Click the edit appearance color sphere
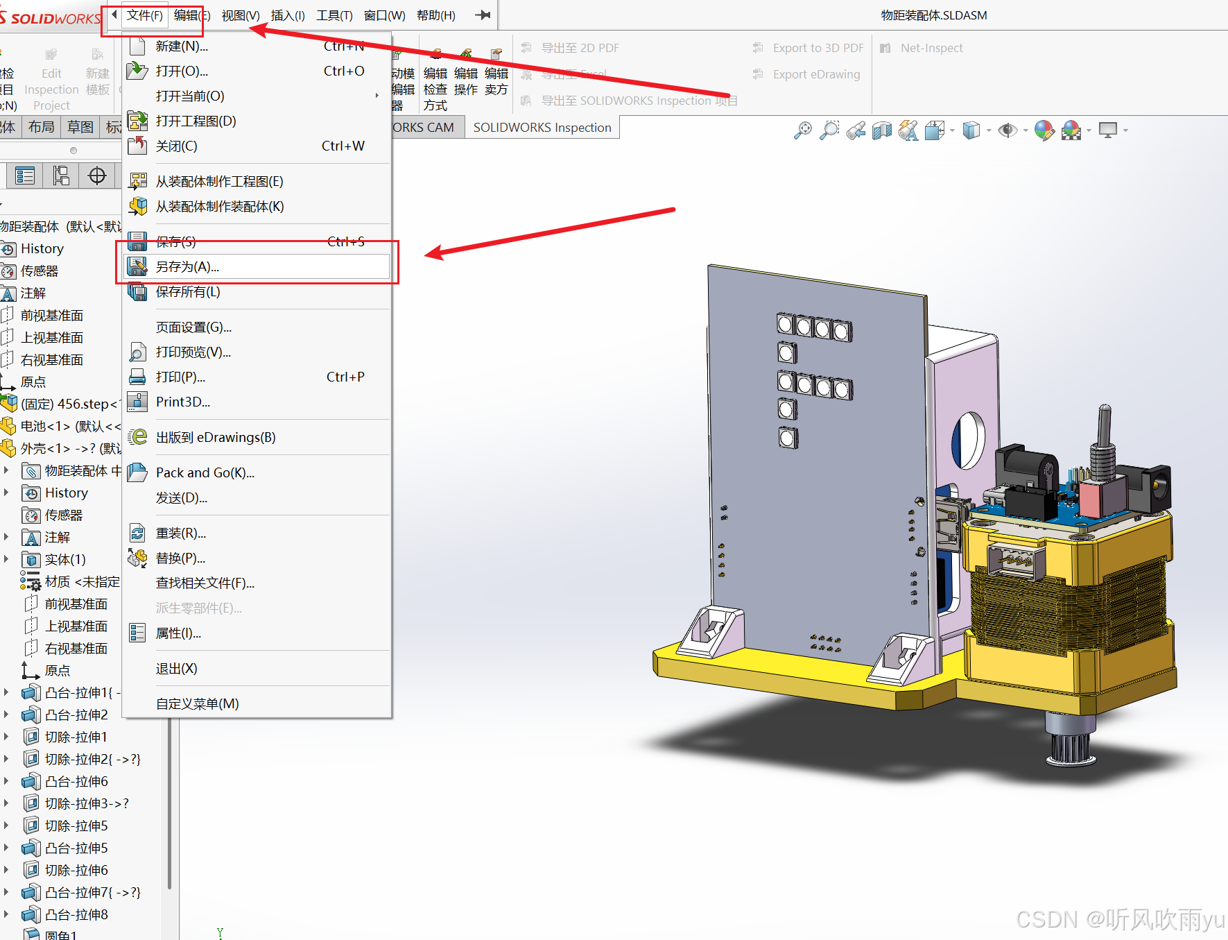Viewport: 1228px width, 940px height. 1044,130
